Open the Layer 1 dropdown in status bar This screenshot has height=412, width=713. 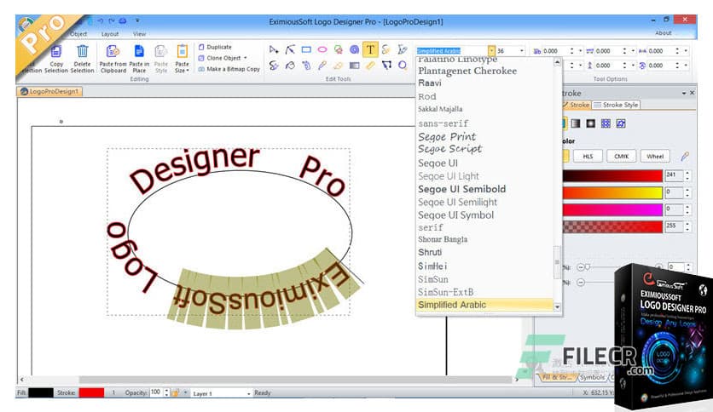click(249, 393)
